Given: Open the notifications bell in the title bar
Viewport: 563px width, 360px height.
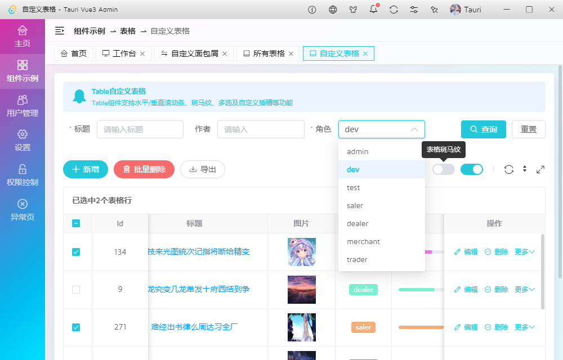Looking at the screenshot, I should pyautogui.click(x=373, y=10).
